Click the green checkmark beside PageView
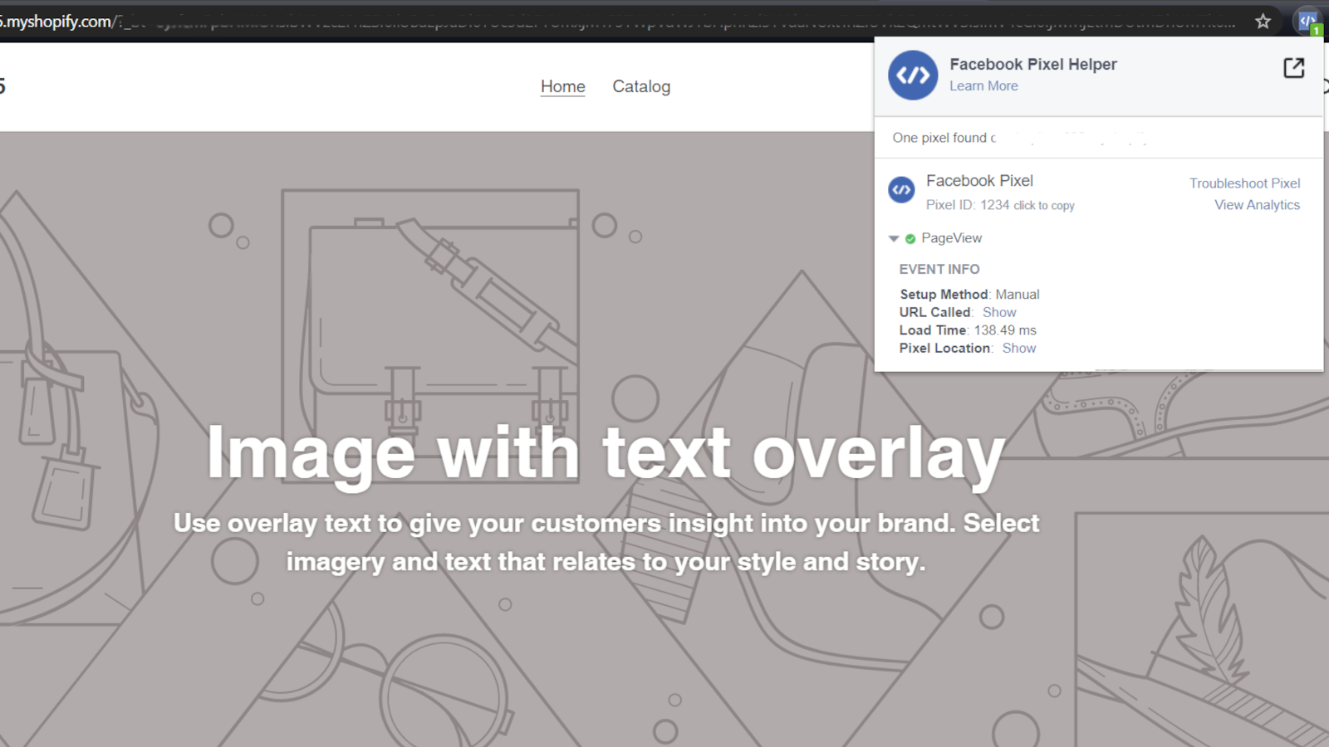 [x=910, y=238]
